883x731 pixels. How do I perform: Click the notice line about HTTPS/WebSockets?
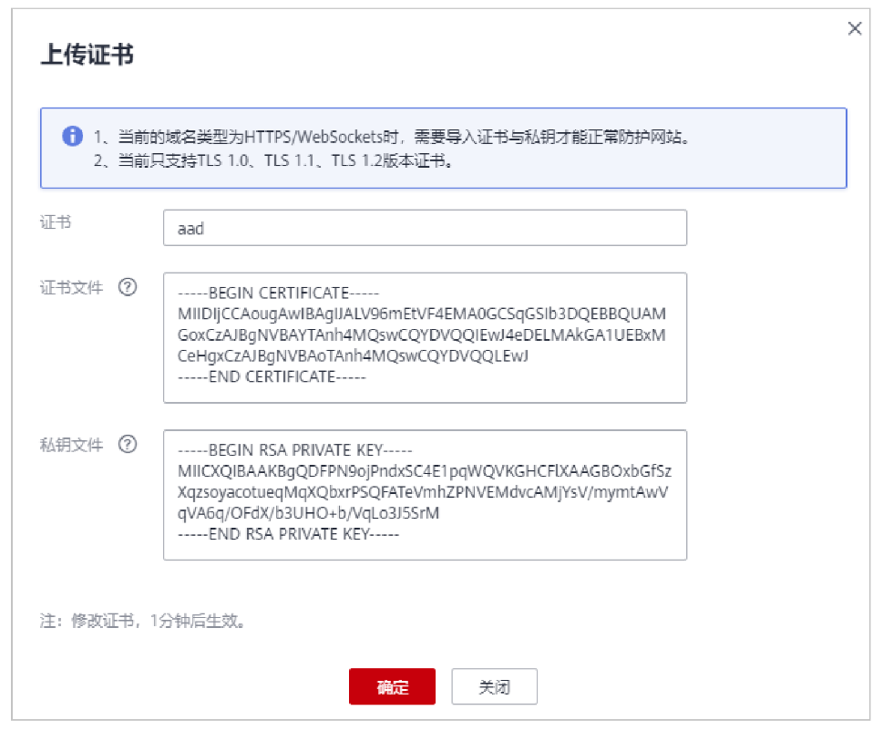(x=392, y=137)
